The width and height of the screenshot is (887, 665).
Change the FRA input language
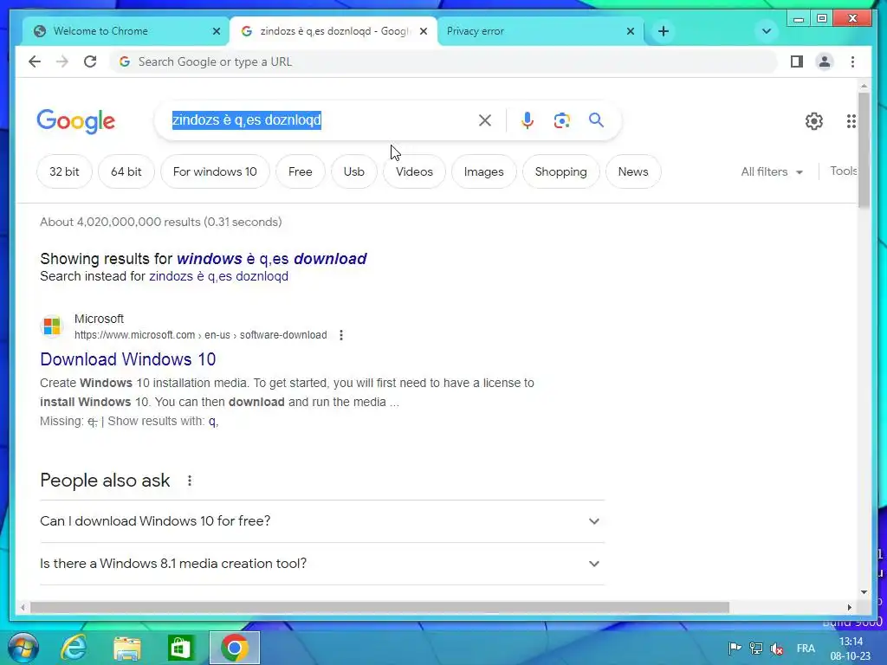pos(806,648)
